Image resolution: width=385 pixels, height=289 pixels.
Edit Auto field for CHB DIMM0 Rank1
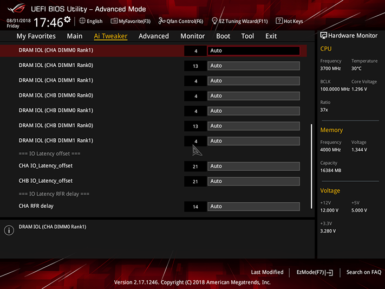coord(253,111)
